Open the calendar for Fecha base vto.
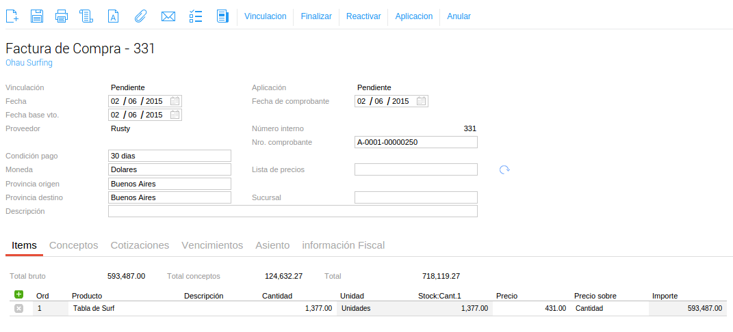This screenshot has width=733, height=332. tap(175, 115)
